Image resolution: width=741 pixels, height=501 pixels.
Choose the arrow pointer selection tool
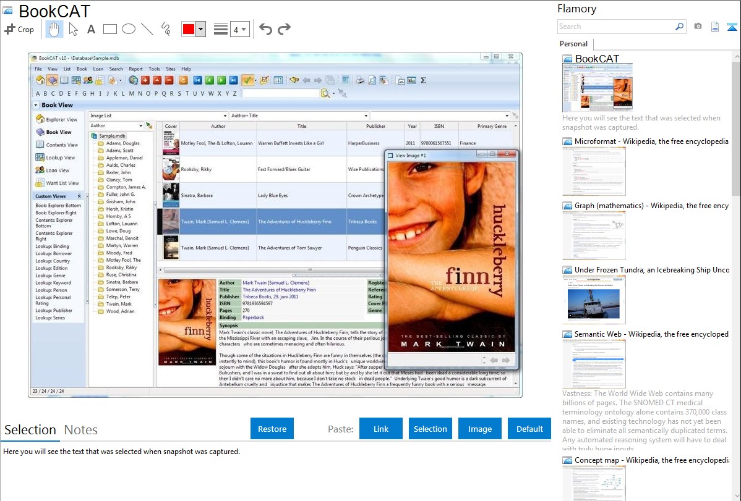(x=73, y=29)
